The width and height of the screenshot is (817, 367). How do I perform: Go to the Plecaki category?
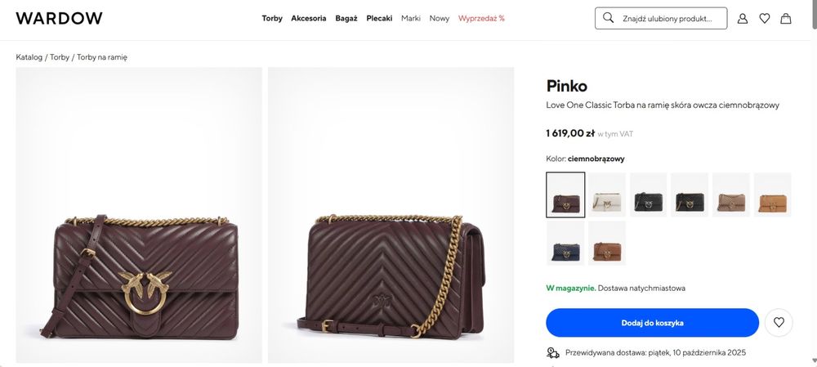click(x=379, y=18)
